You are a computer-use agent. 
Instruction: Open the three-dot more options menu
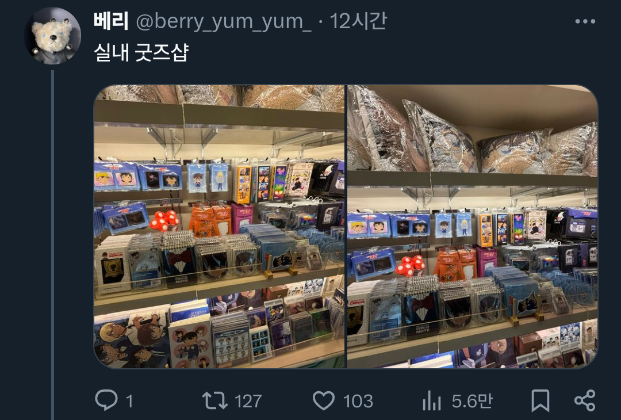point(585,21)
